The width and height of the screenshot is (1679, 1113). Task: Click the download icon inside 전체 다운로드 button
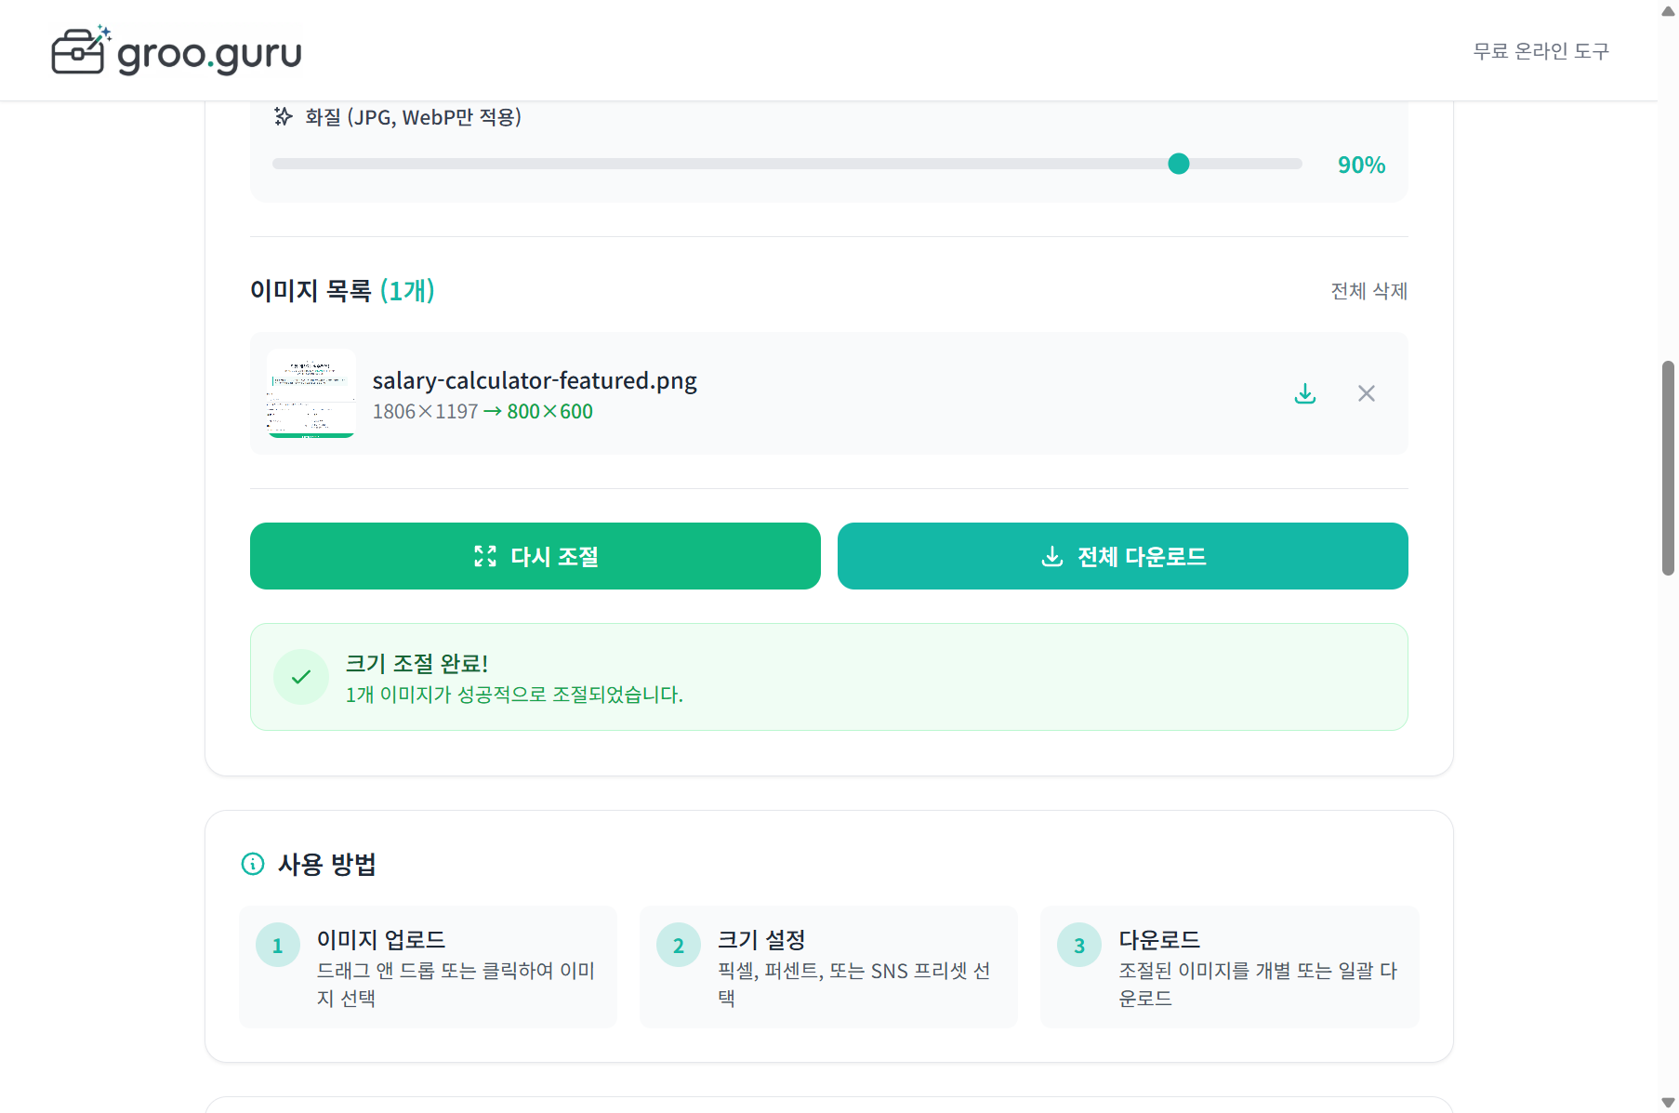1051,556
